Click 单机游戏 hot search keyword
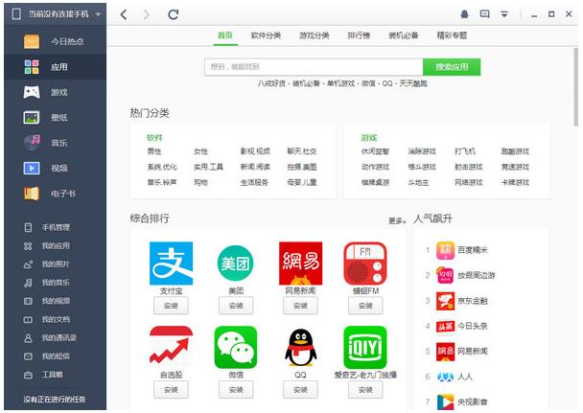Screen dimensions: 583x413 [x=340, y=83]
